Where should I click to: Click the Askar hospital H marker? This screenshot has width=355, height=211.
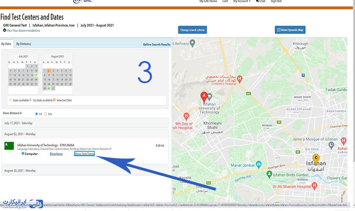pyautogui.click(x=343, y=141)
